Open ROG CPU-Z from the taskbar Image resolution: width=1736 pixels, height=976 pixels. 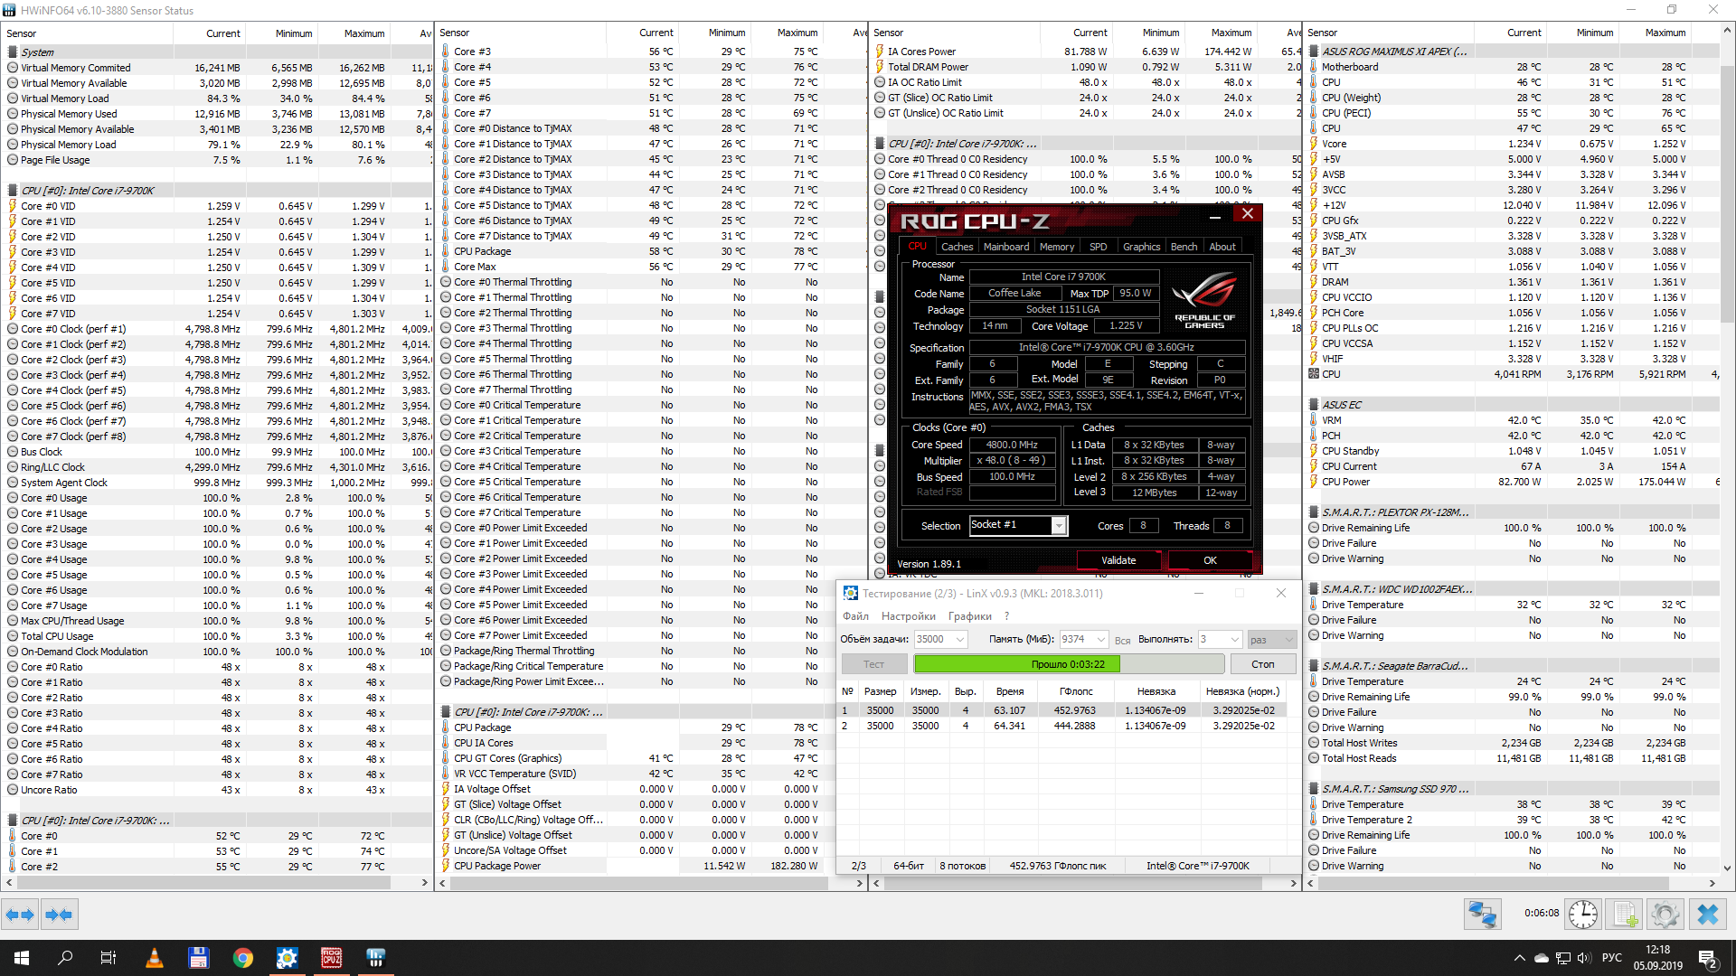point(332,958)
